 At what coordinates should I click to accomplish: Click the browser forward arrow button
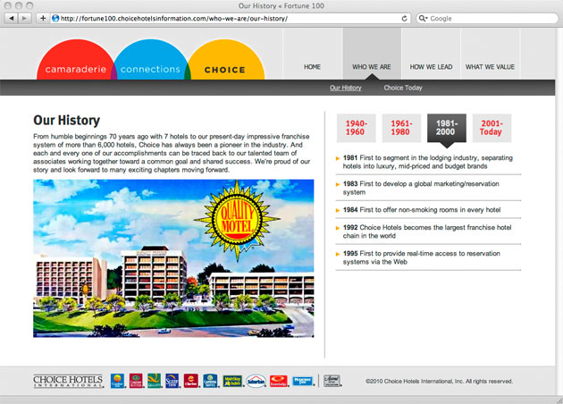(24, 18)
